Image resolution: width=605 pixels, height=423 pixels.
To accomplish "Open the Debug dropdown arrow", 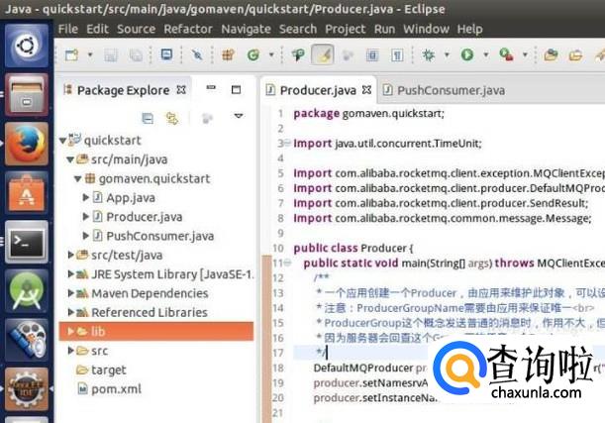I will click(x=447, y=55).
